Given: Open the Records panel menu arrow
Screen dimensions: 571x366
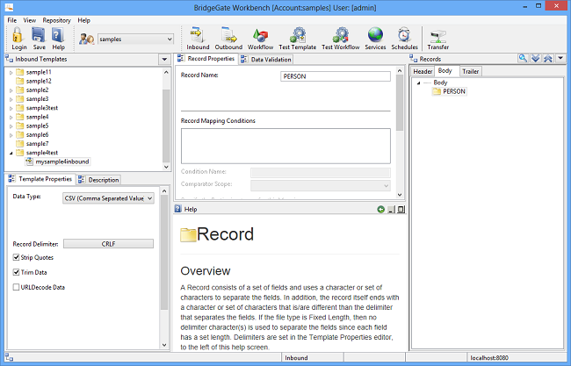Looking at the screenshot, I should pyautogui.click(x=560, y=58).
